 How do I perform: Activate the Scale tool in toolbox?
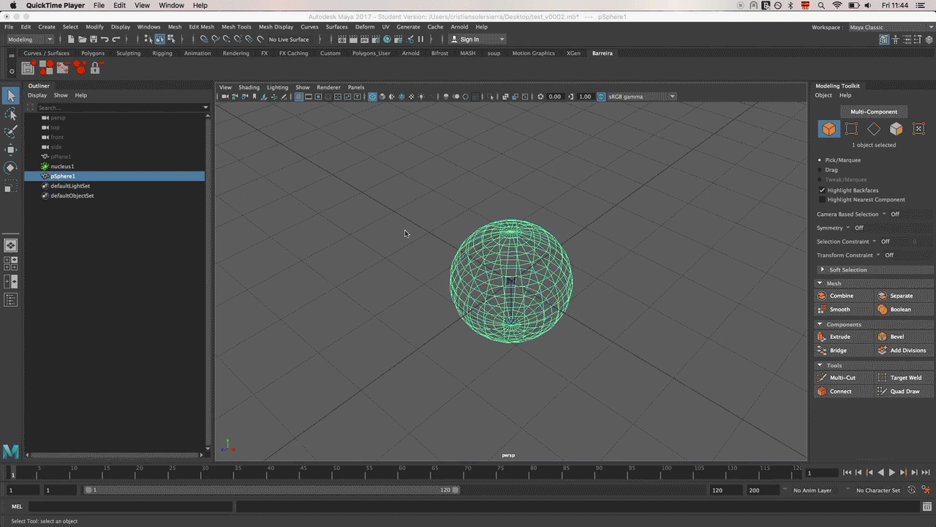(x=11, y=187)
